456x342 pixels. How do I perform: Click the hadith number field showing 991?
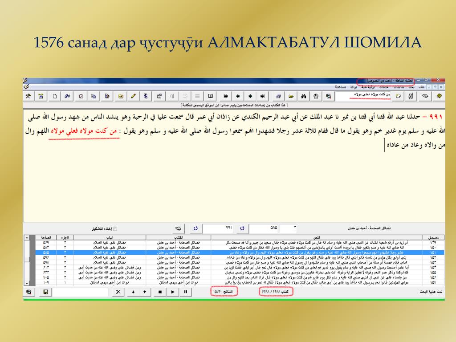pyautogui.click(x=218, y=228)
